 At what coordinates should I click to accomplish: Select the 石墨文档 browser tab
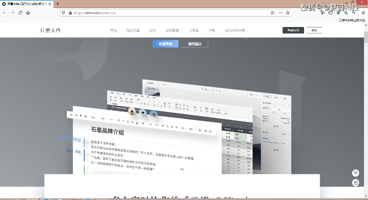(26, 4)
